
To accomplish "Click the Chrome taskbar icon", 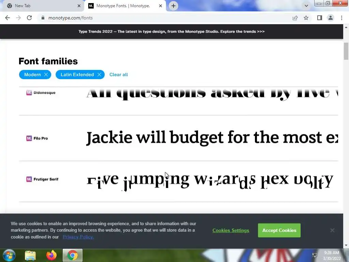I will pyautogui.click(x=73, y=255).
